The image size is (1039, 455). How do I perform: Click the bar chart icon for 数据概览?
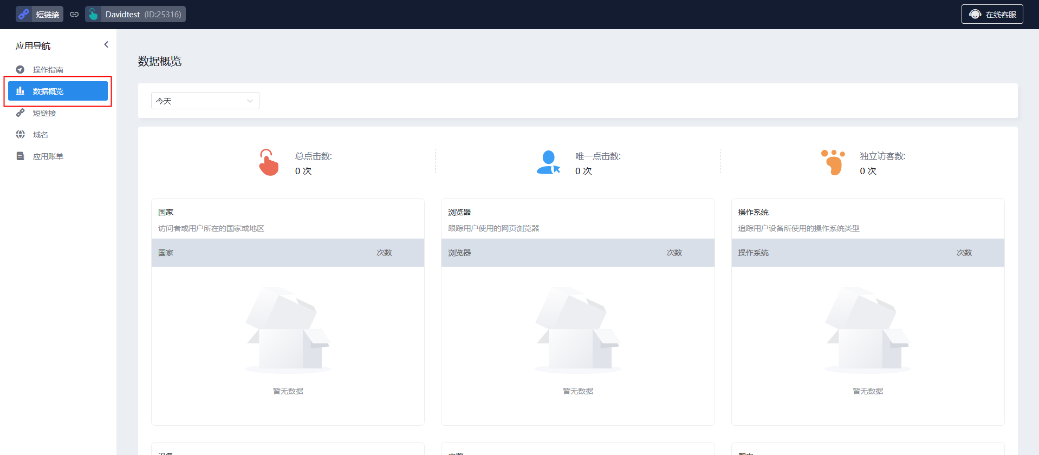tap(20, 91)
